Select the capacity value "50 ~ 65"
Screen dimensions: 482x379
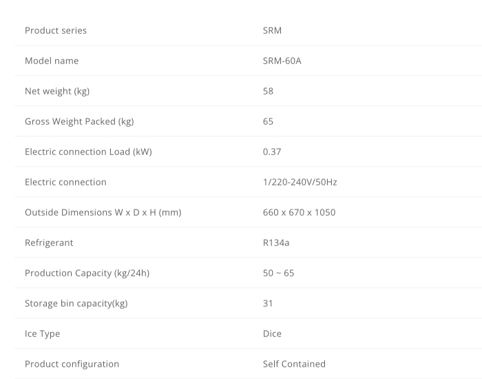(278, 273)
